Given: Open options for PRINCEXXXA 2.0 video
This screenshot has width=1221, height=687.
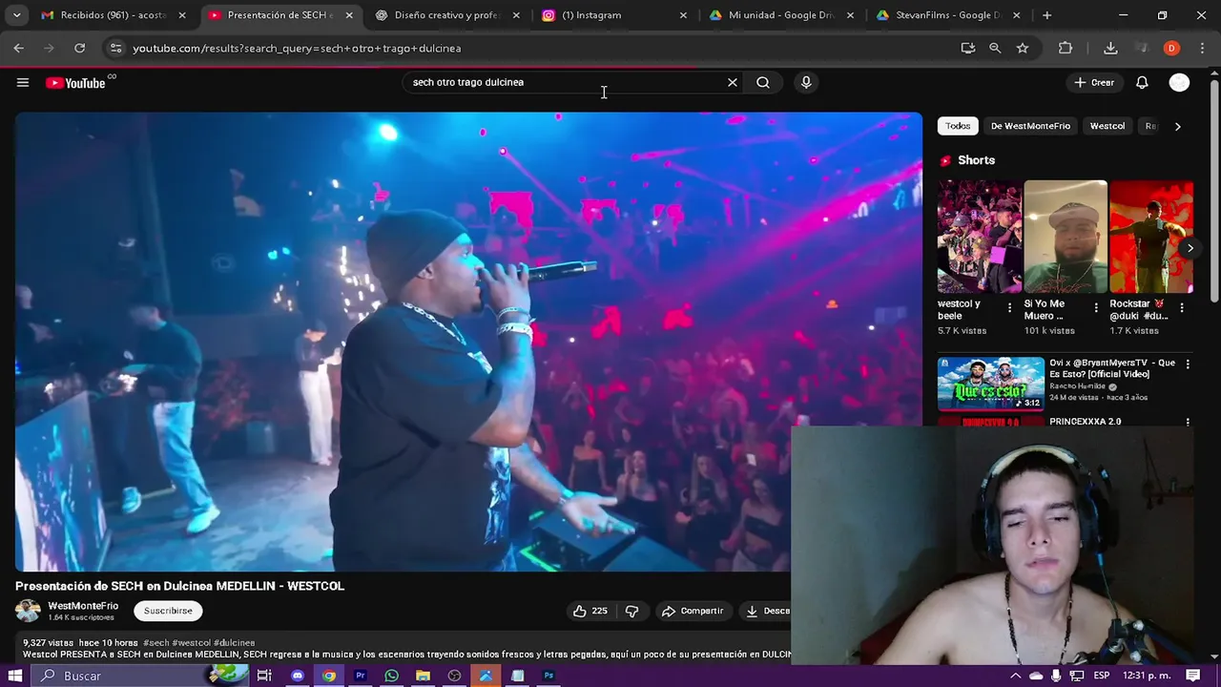Looking at the screenshot, I should (x=1188, y=422).
